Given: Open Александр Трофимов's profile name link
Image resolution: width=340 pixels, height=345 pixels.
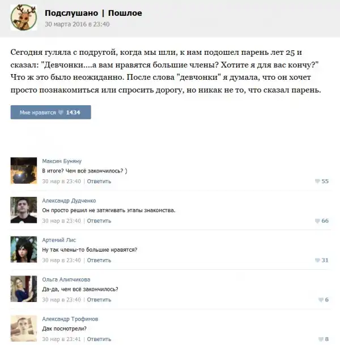Looking at the screenshot, I should tap(70, 319).
